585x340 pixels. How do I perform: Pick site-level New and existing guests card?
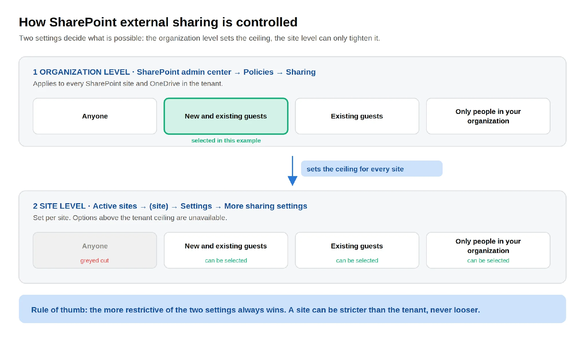(226, 250)
